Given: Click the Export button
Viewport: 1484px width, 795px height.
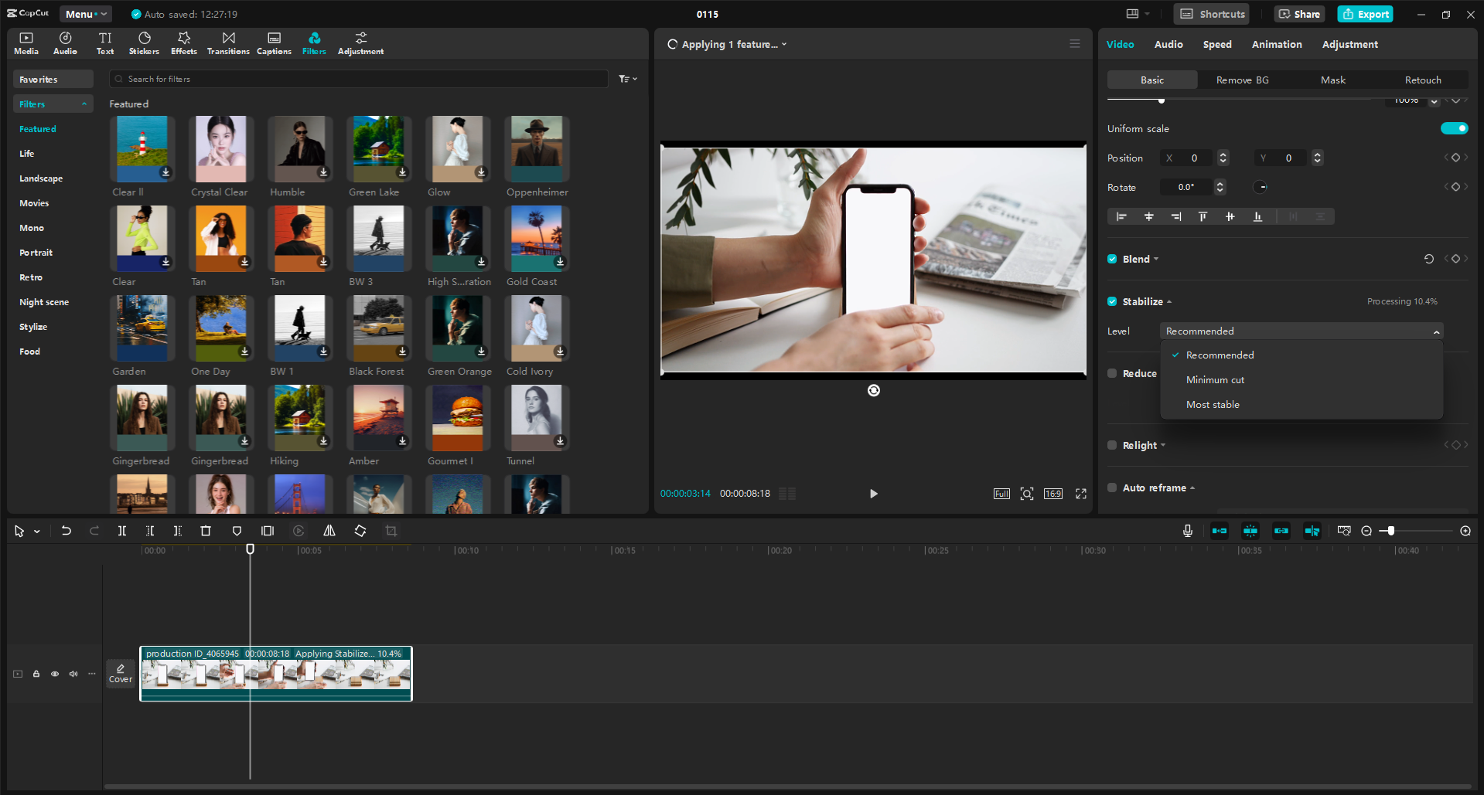Looking at the screenshot, I should (x=1366, y=14).
